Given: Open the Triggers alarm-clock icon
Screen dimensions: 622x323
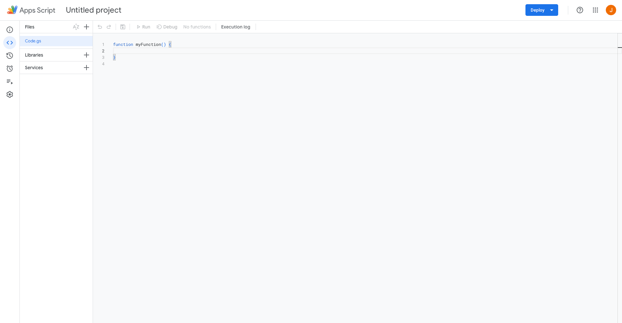Looking at the screenshot, I should (x=10, y=69).
